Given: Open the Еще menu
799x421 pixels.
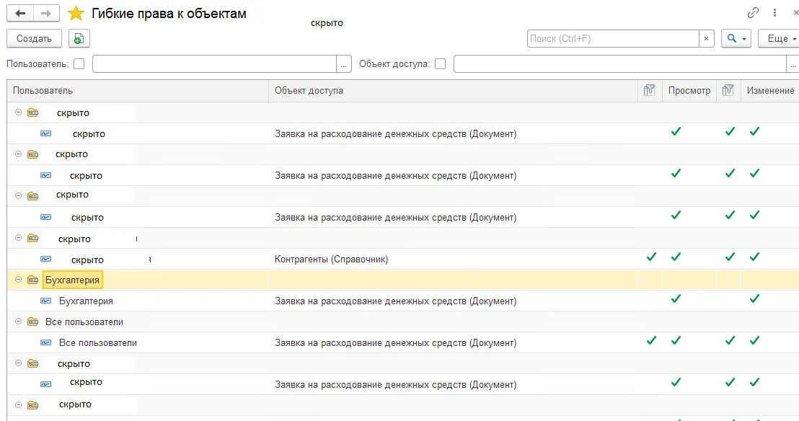Looking at the screenshot, I should (779, 39).
